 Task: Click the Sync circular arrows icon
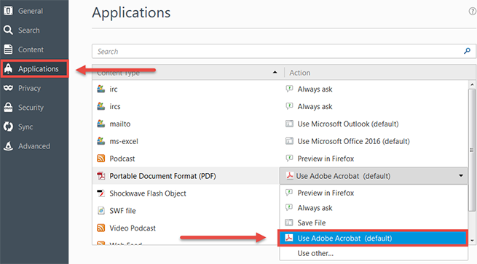point(8,127)
